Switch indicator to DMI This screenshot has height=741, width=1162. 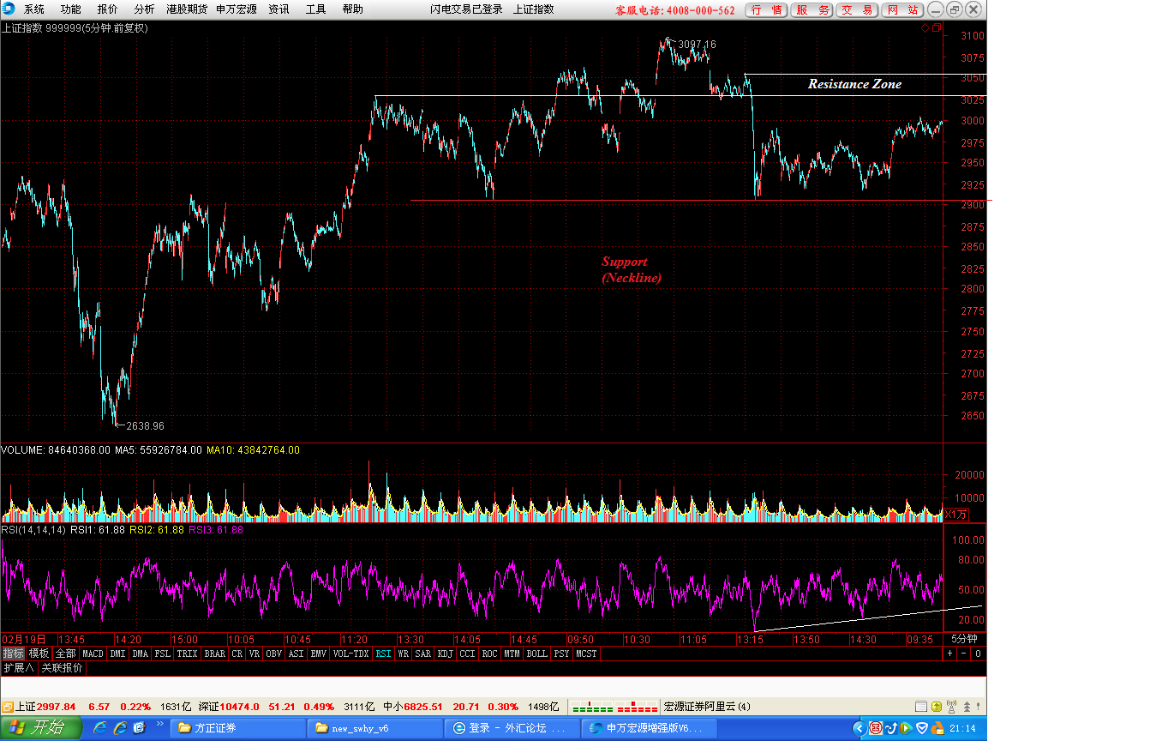tap(117, 654)
